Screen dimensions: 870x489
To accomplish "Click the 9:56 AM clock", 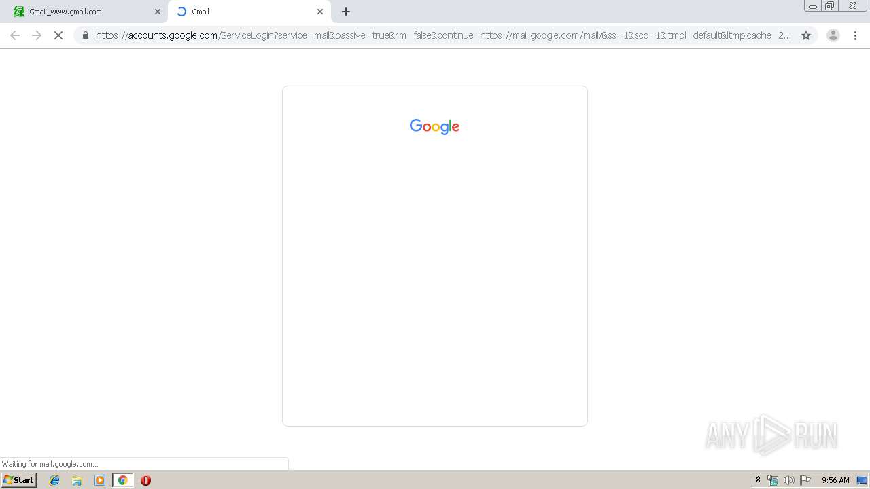I will (835, 480).
